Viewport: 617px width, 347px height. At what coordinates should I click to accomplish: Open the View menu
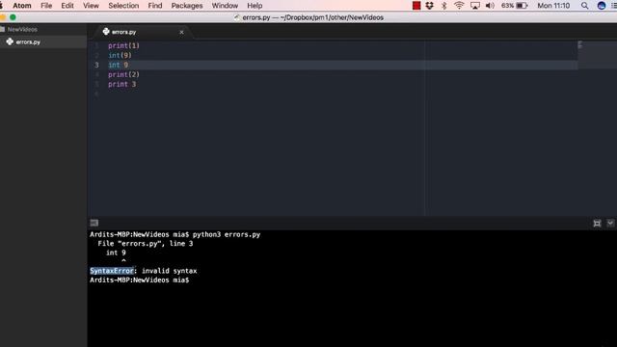coord(91,6)
